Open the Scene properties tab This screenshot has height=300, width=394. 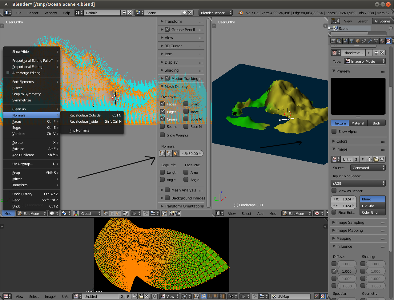345,41
